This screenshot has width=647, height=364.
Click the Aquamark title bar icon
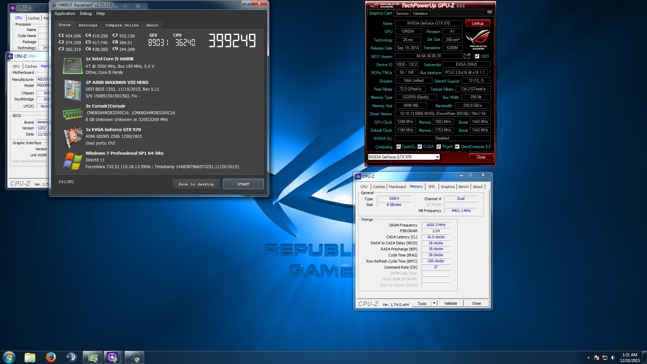(x=54, y=5)
